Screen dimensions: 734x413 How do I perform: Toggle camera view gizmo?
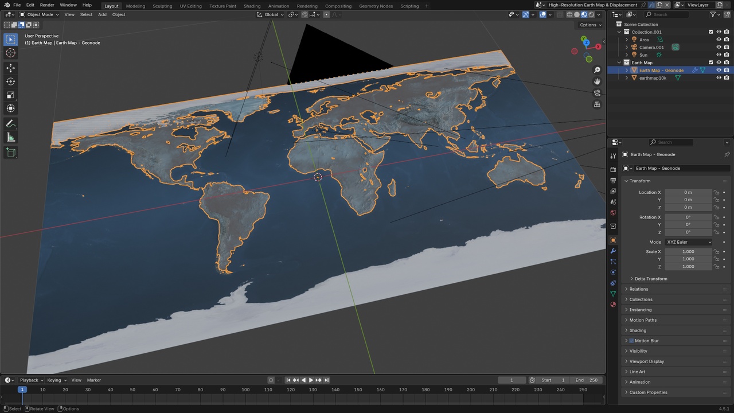click(597, 93)
